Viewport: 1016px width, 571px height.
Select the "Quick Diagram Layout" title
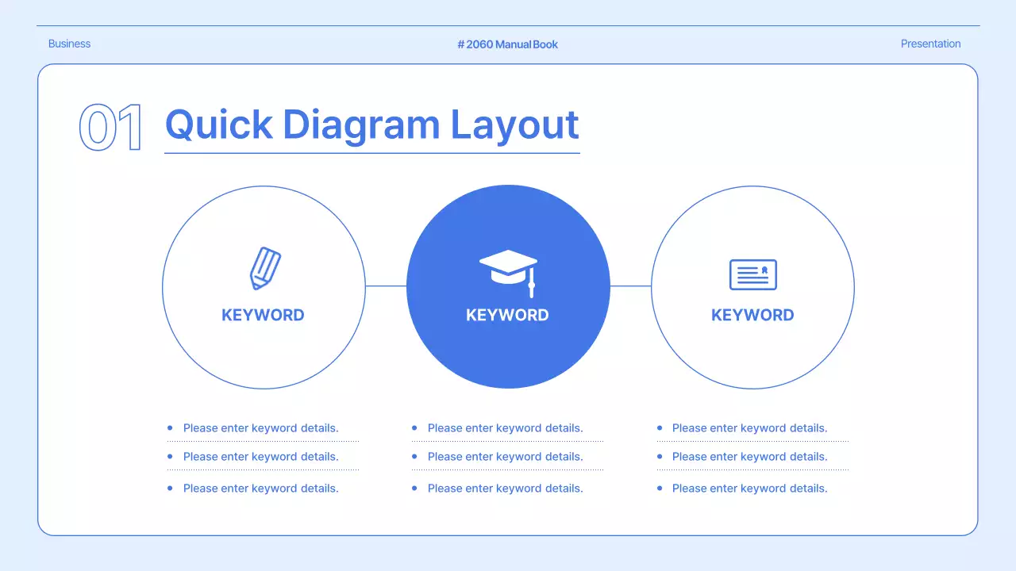(371, 125)
